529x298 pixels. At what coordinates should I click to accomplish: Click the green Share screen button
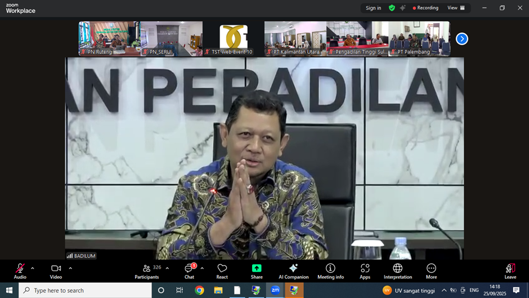(257, 271)
